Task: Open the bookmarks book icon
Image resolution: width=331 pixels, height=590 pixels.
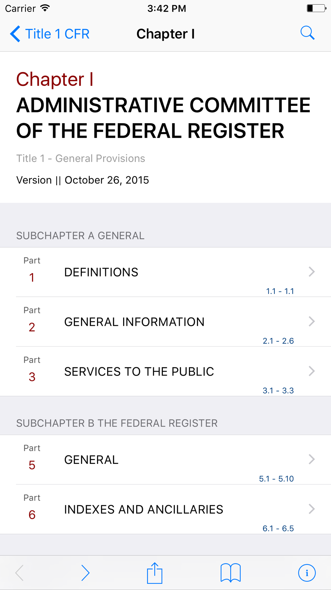Action: (x=231, y=573)
